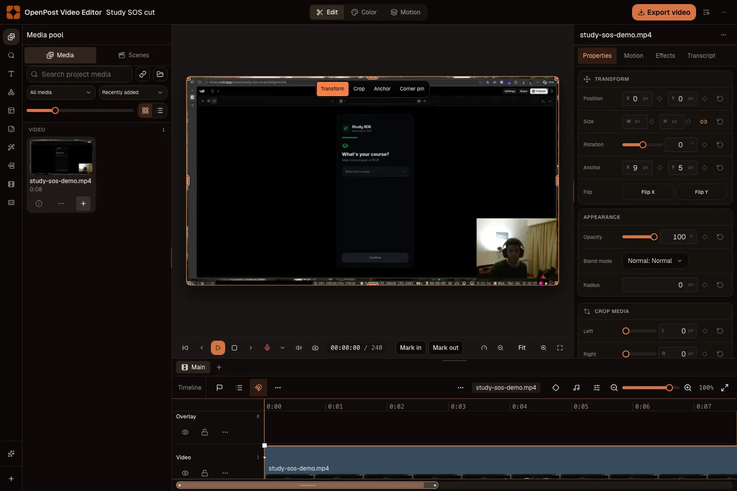Open more options for study-sos-demo.mp4 thumbnail
The image size is (737, 491).
click(x=61, y=204)
